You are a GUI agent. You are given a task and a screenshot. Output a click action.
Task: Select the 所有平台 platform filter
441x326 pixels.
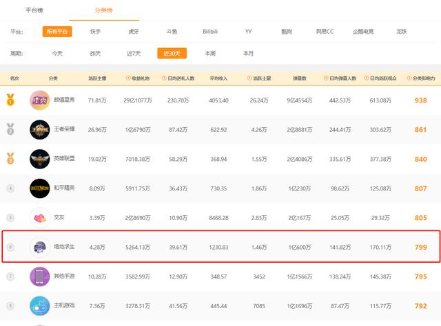pyautogui.click(x=57, y=32)
